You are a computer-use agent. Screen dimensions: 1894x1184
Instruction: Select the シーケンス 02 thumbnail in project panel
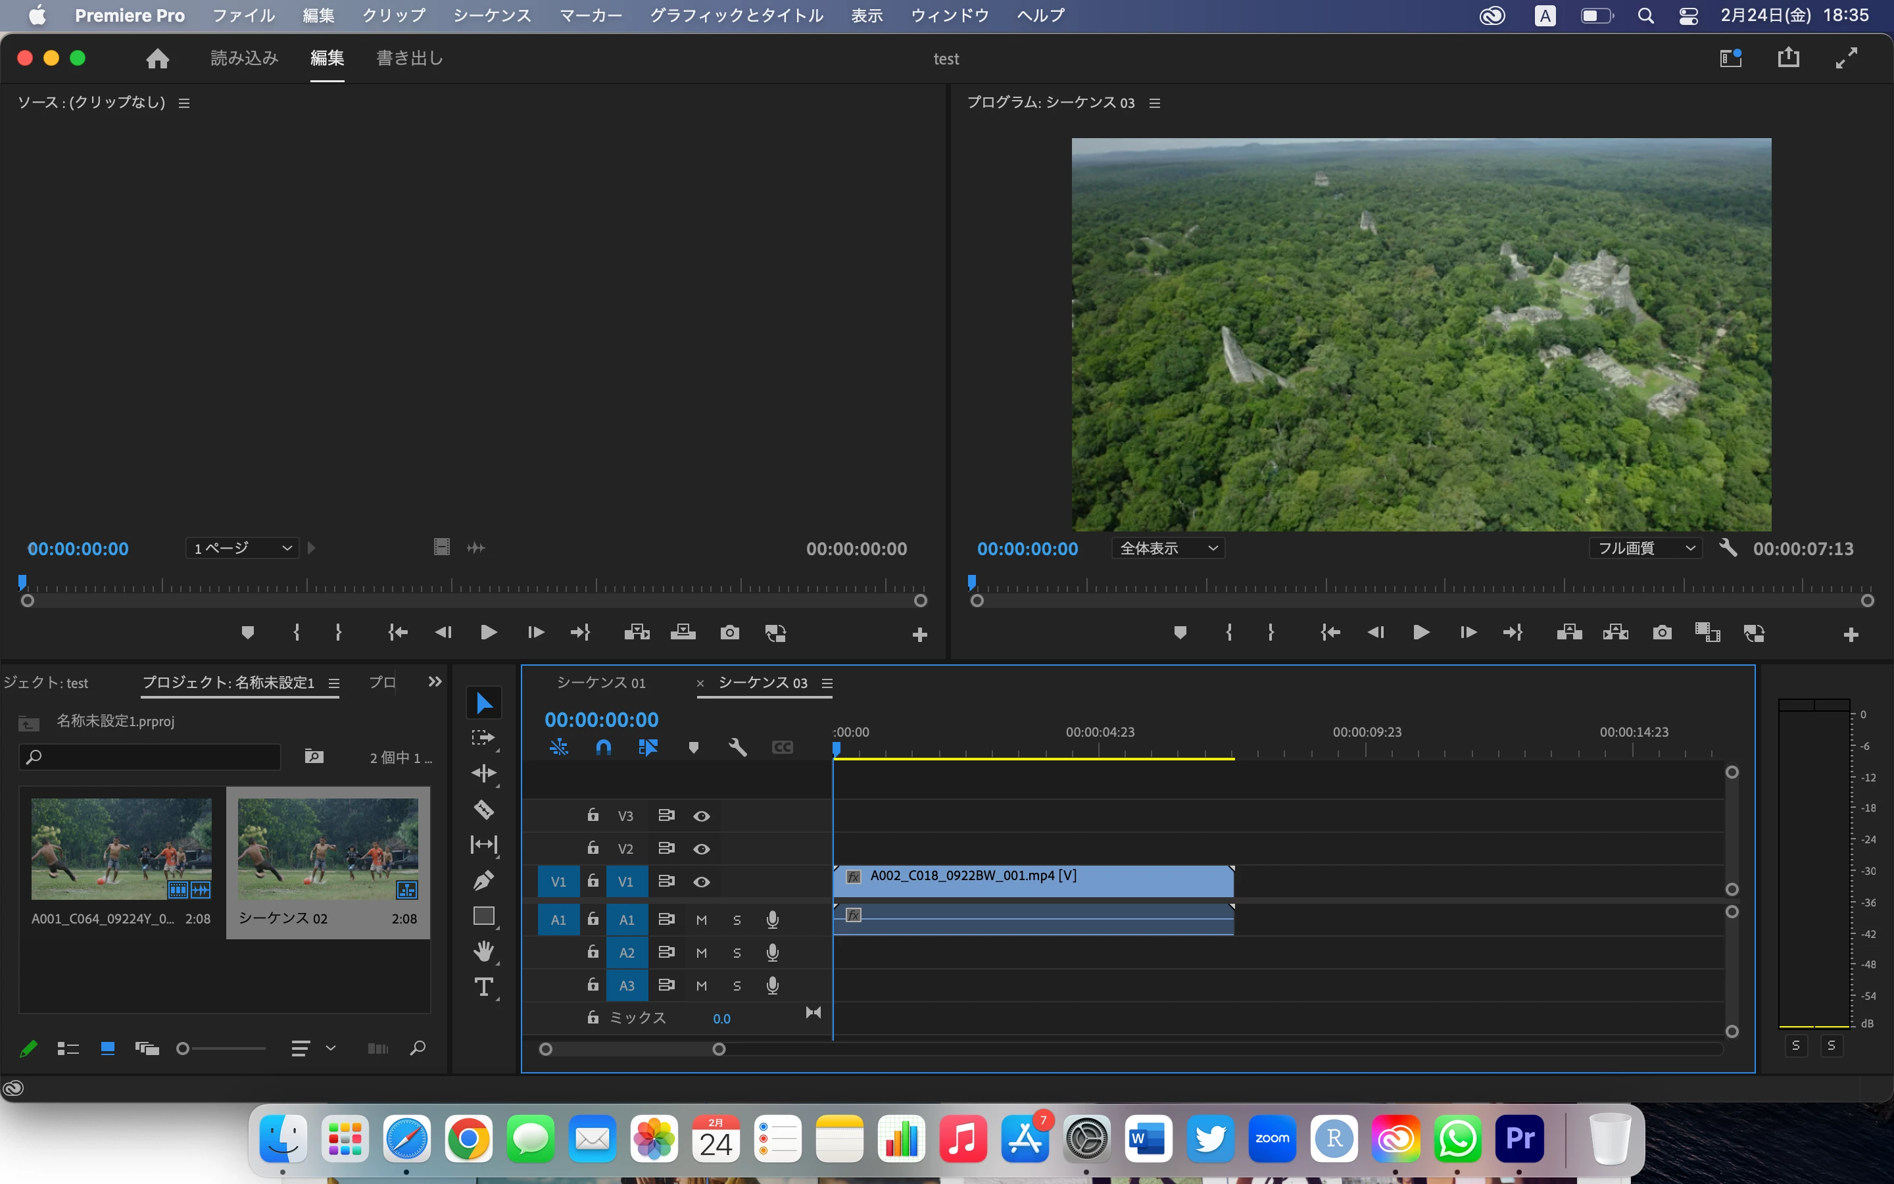[x=327, y=849]
